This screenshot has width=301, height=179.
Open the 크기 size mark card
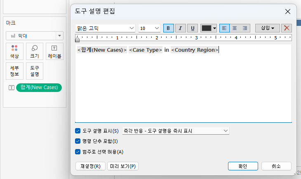35,51
